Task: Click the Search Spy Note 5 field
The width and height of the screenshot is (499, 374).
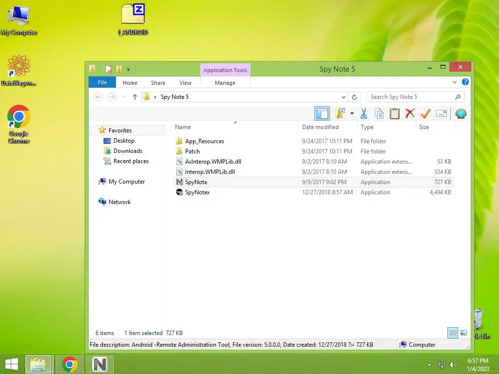Action: click(x=415, y=97)
